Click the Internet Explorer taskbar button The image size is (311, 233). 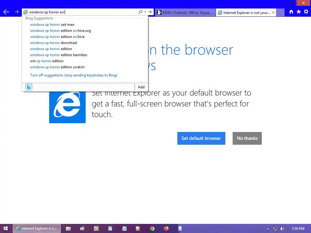37,228
